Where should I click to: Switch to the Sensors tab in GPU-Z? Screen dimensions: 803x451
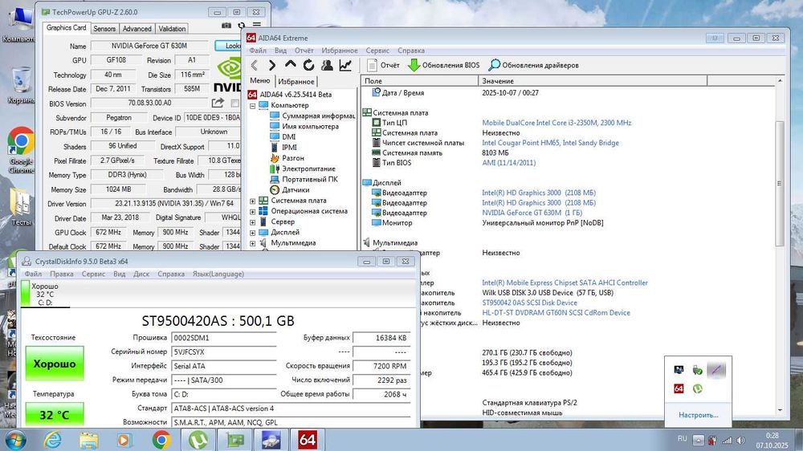pyautogui.click(x=104, y=29)
